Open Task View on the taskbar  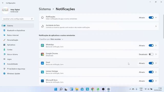[x=66, y=89]
